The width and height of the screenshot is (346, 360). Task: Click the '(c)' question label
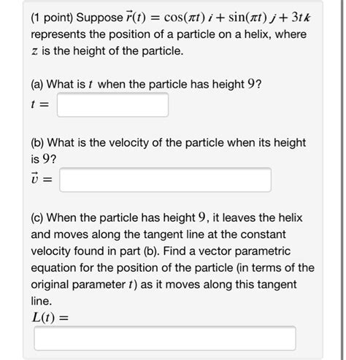[37, 218]
